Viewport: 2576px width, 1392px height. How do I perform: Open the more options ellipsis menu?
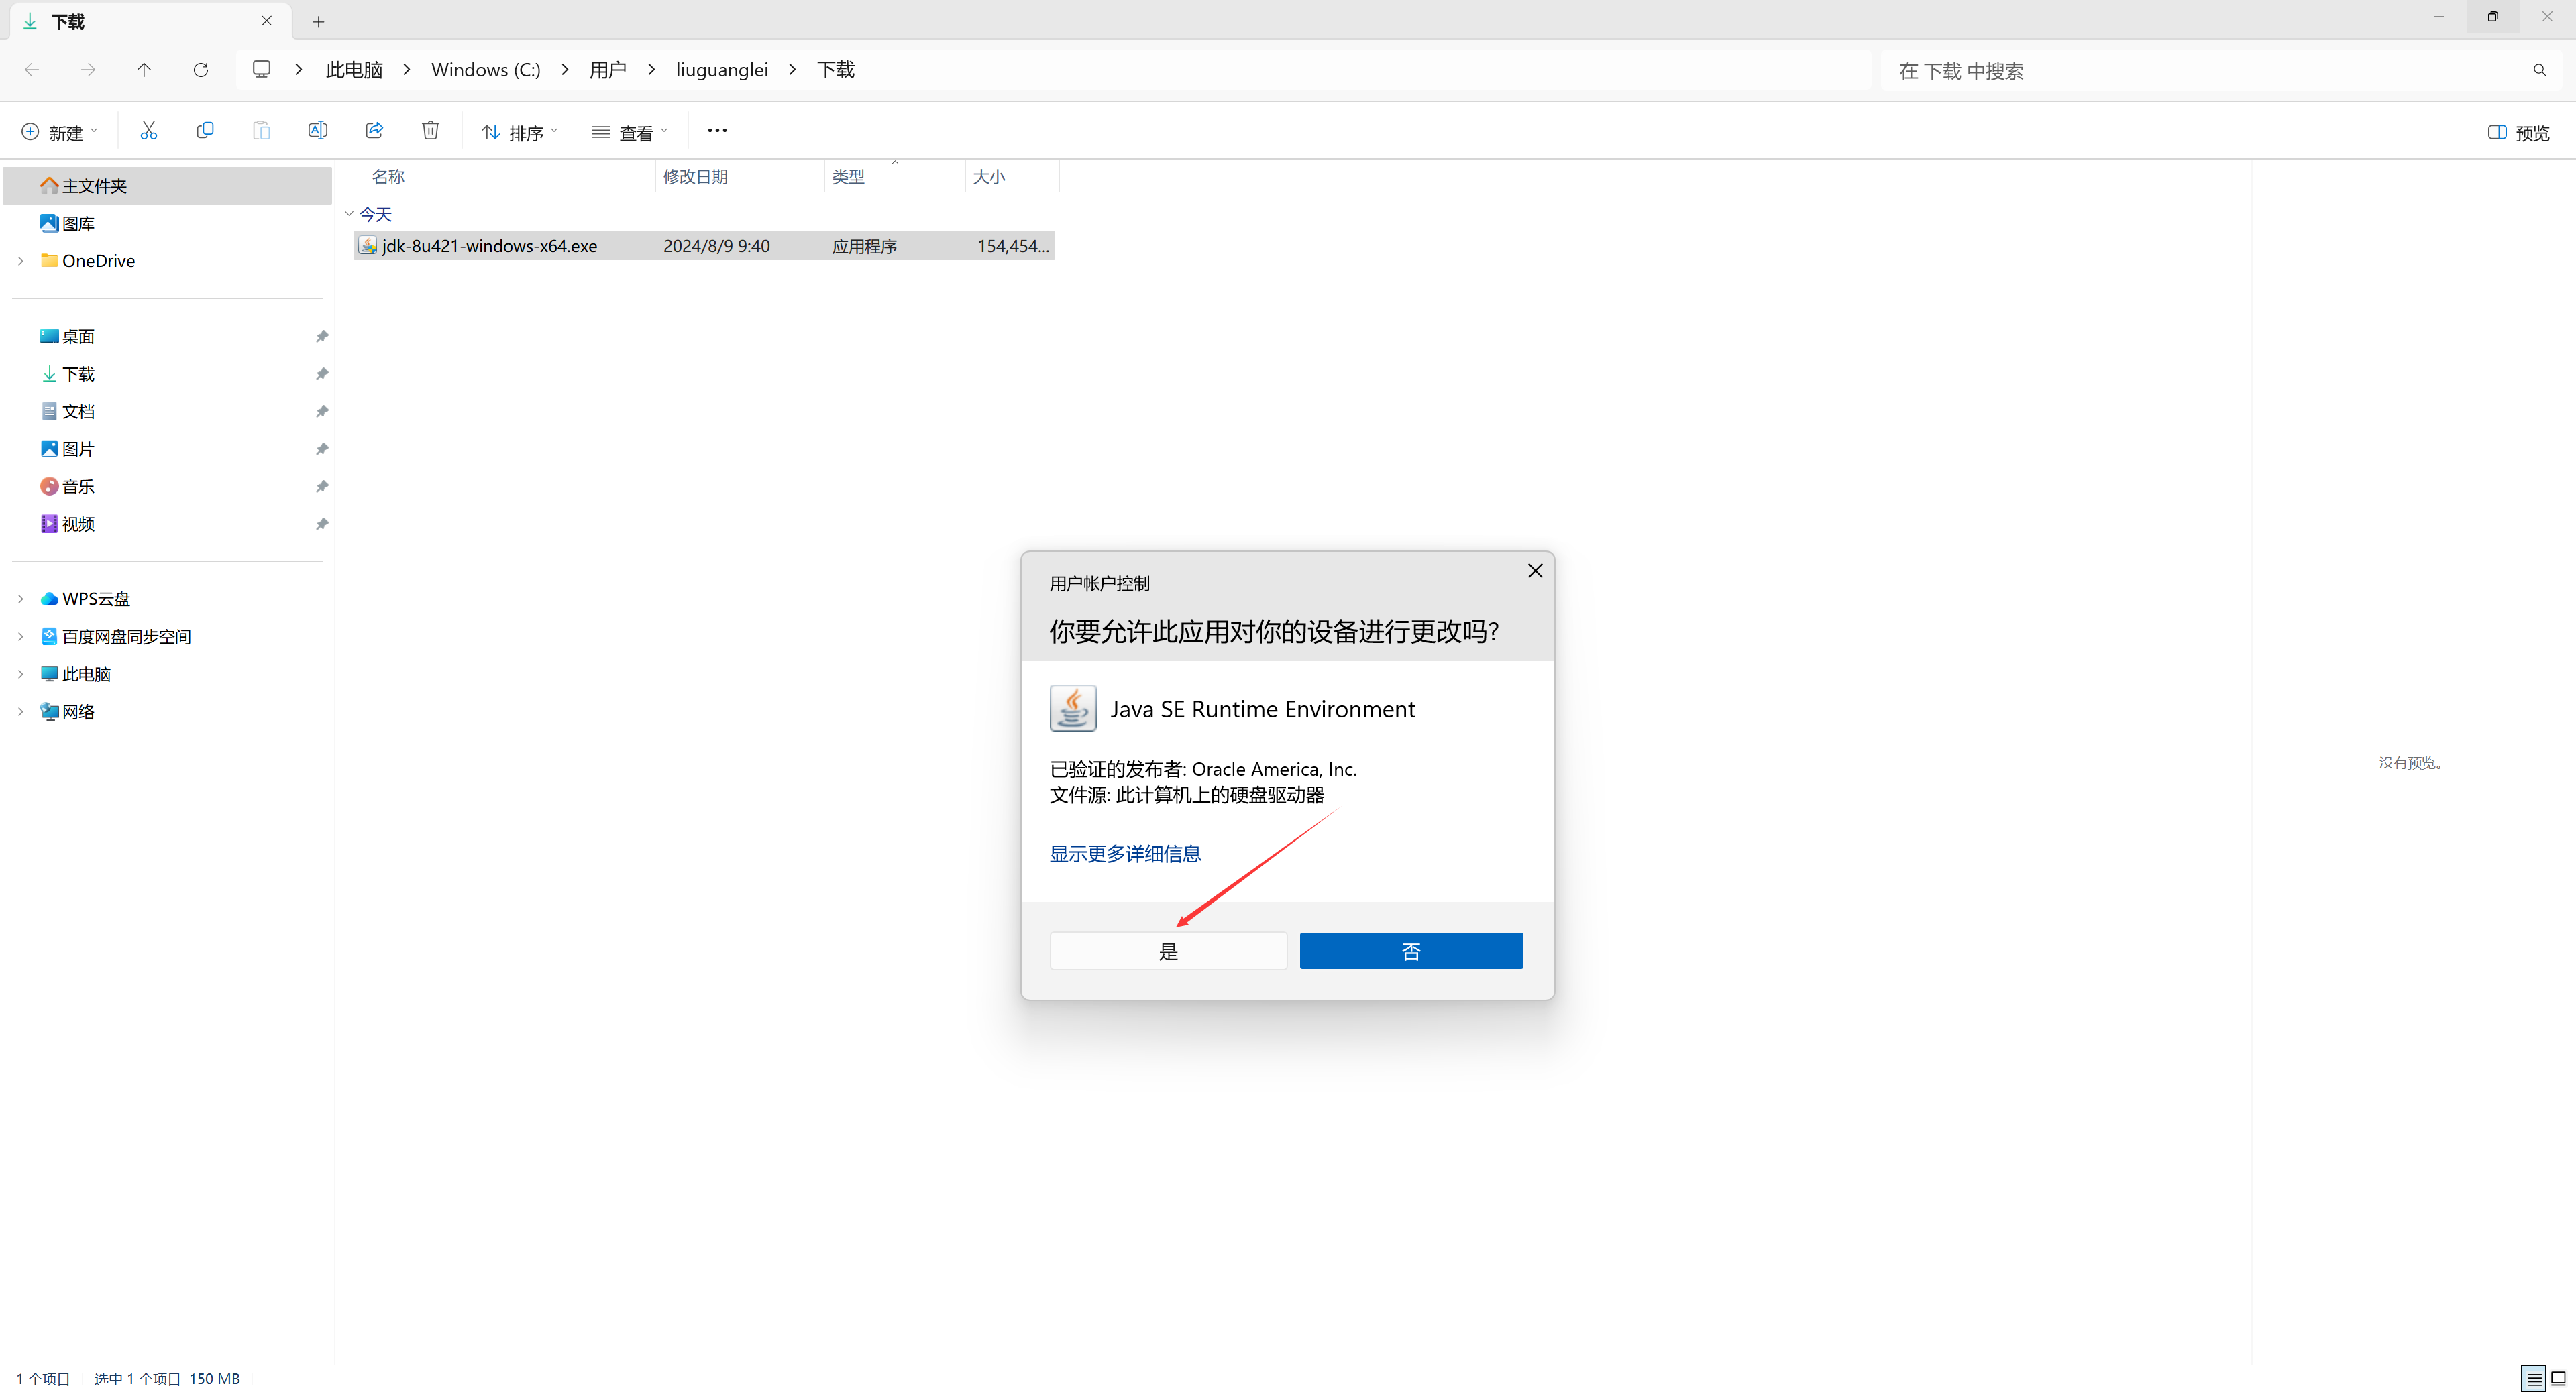[717, 131]
